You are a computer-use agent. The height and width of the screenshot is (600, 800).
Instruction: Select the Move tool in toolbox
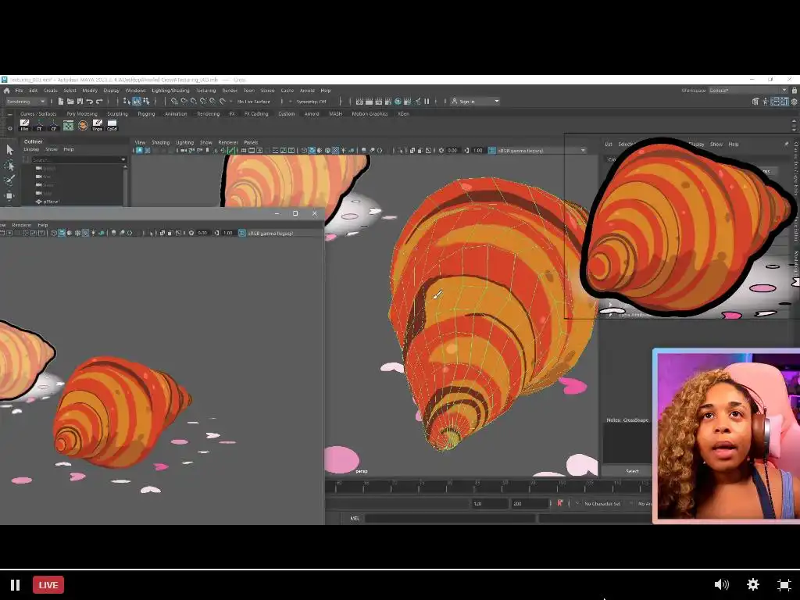pyautogui.click(x=9, y=195)
